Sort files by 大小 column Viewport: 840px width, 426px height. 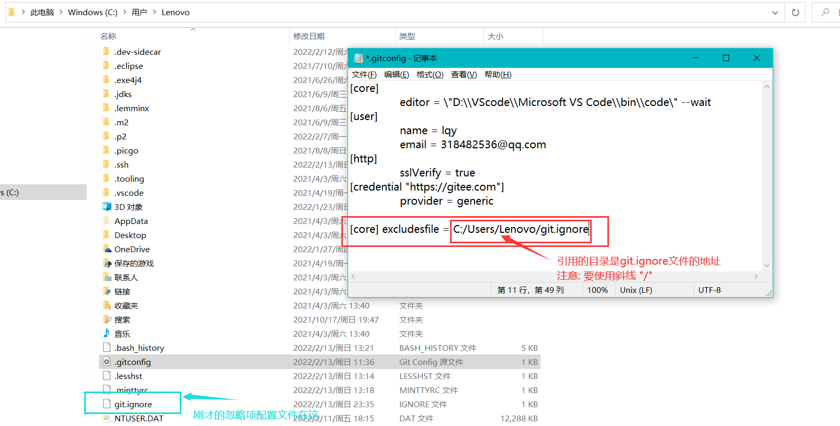click(x=496, y=36)
